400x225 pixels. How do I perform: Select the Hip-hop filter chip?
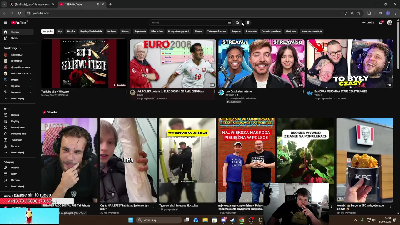[x=125, y=31]
